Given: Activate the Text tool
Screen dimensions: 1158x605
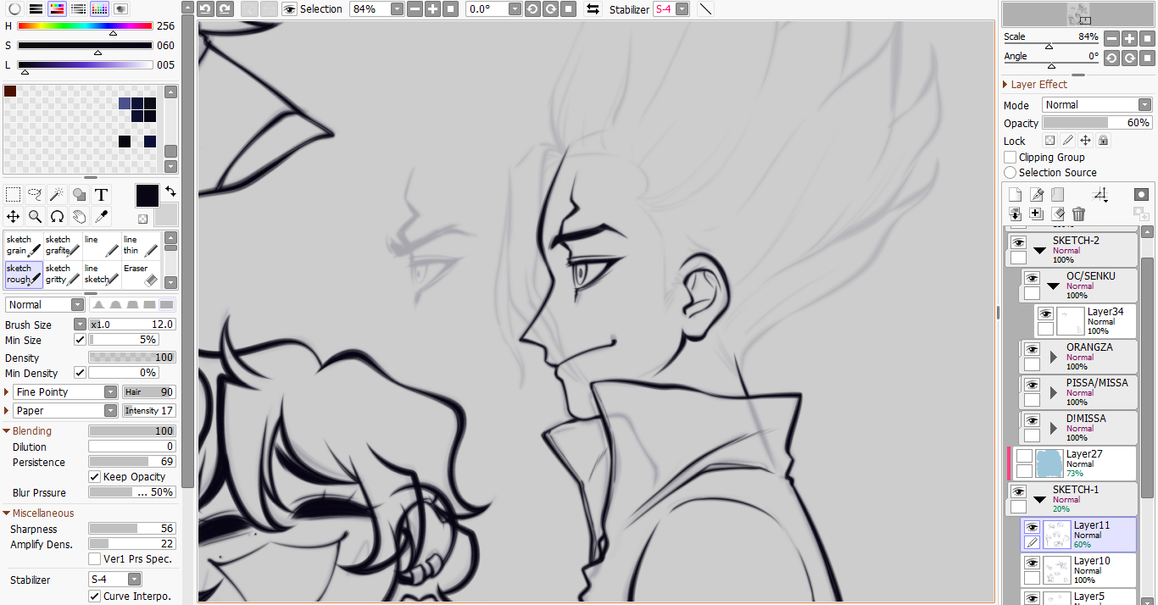Looking at the screenshot, I should (101, 195).
